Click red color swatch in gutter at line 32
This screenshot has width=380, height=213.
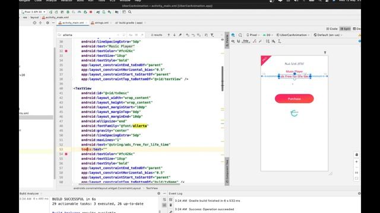point(66,51)
